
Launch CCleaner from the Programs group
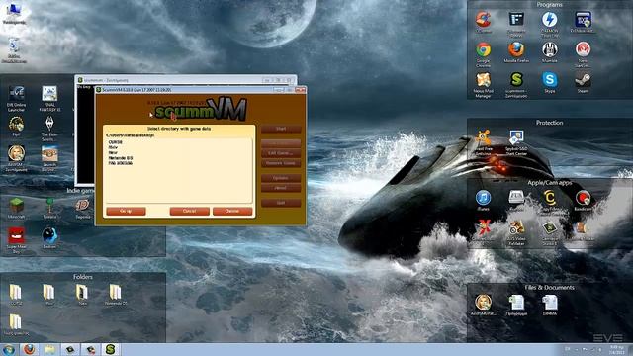click(483, 22)
